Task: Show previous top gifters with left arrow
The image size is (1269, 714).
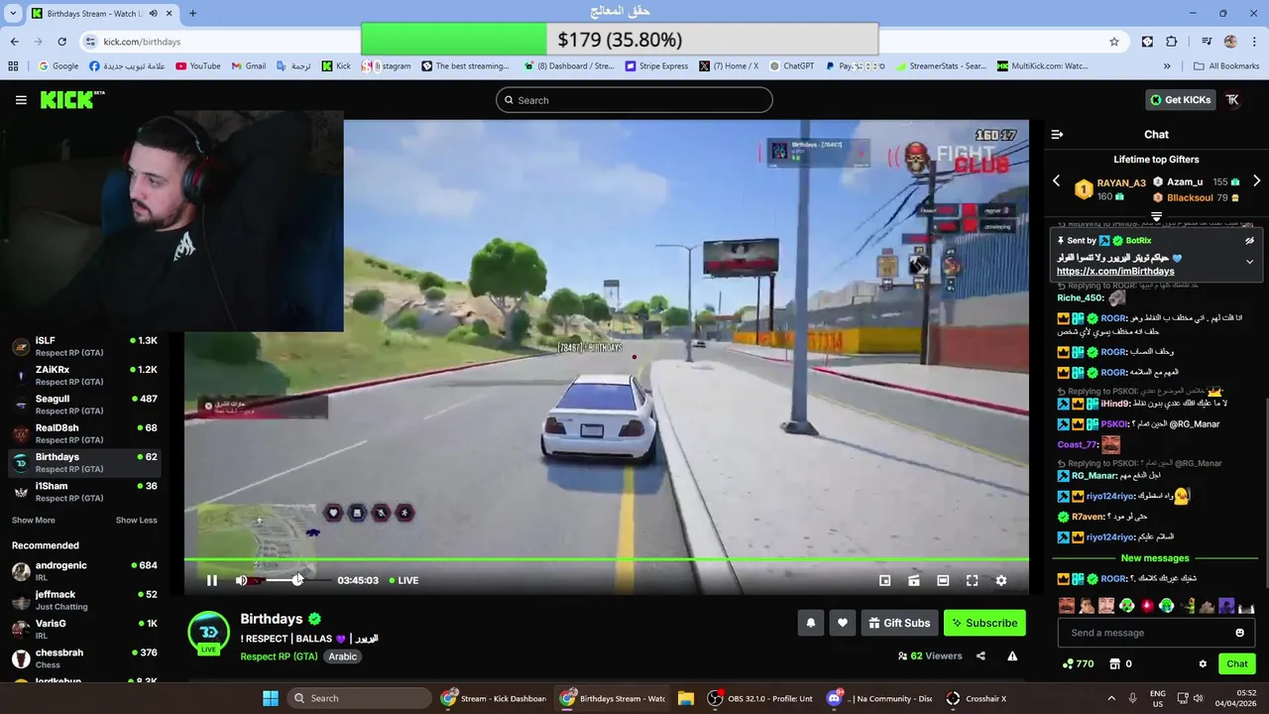Action: pos(1056,181)
